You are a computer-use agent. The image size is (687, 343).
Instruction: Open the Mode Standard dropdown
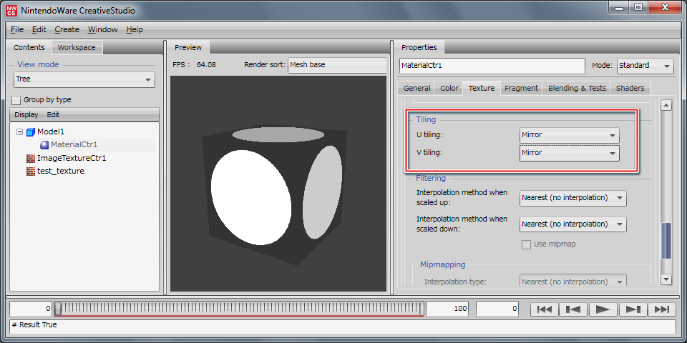(644, 66)
